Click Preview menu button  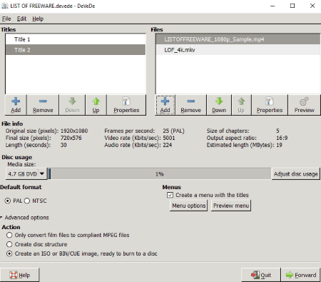pyautogui.click(x=231, y=206)
